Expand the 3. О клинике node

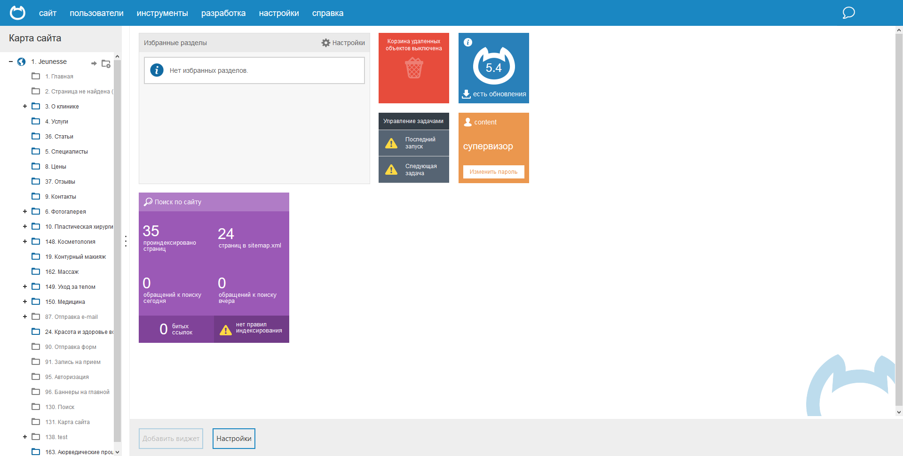tap(25, 106)
